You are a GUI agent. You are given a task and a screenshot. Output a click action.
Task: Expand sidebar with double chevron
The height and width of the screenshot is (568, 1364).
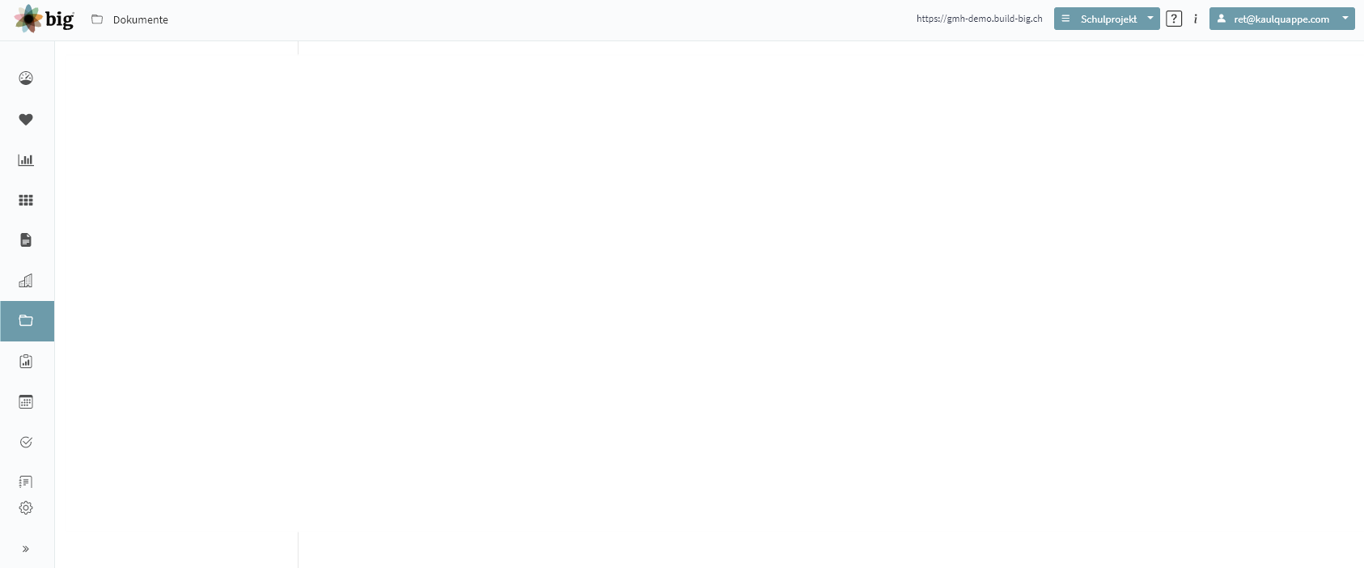(x=26, y=549)
